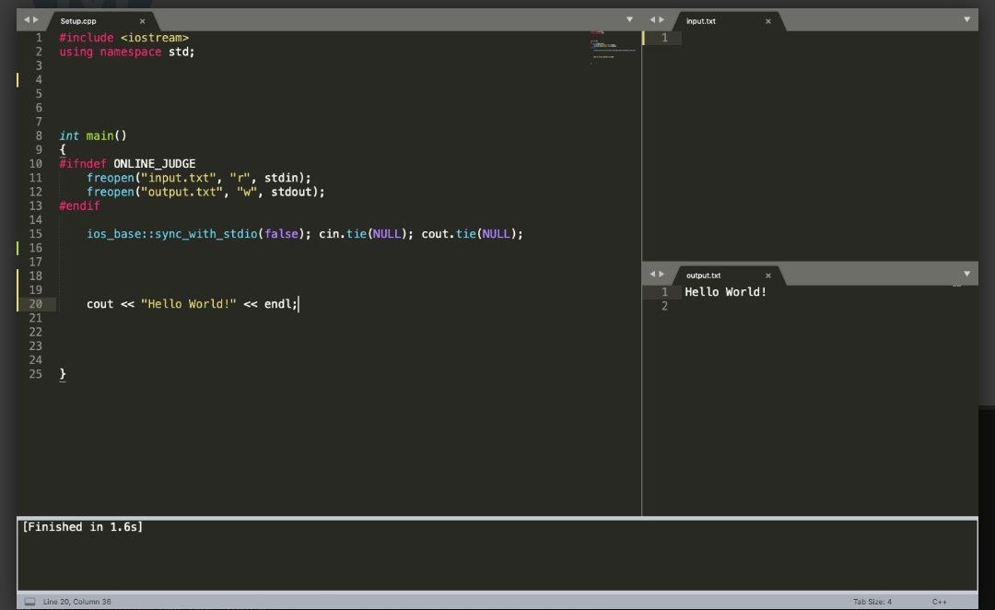This screenshot has height=610, width=995.
Task: Click the next-tab arrow beside Setup.cpp
Action: point(36,19)
